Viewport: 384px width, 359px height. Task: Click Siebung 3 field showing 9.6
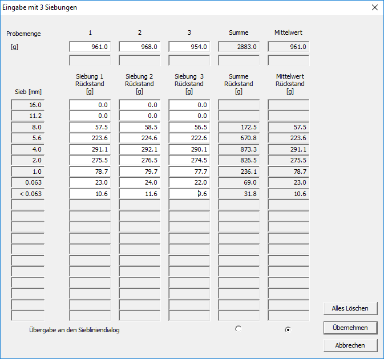[x=189, y=194]
